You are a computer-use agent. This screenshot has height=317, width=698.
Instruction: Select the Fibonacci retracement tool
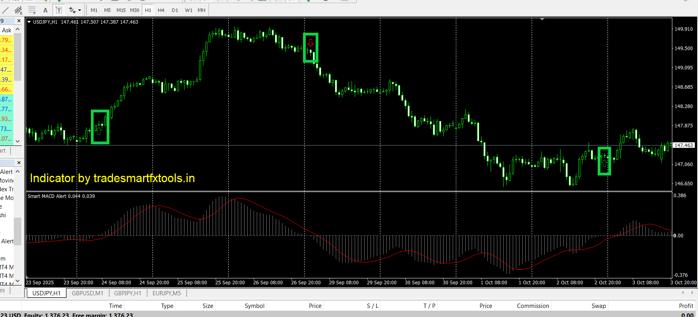tap(32, 10)
